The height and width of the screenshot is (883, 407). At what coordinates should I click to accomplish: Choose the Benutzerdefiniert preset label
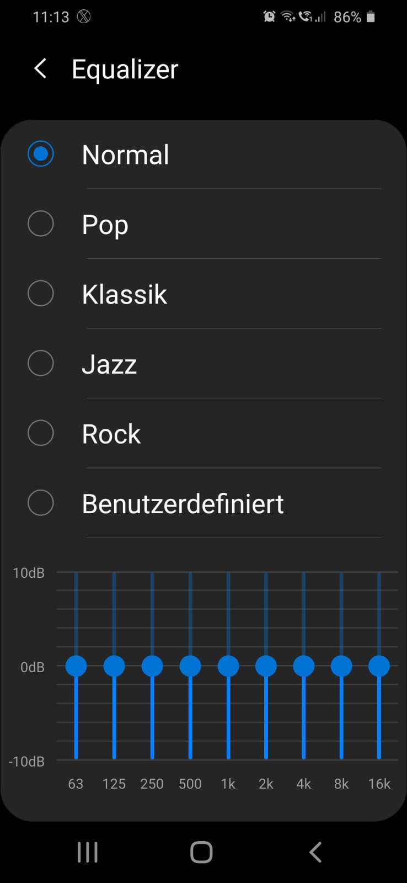(x=183, y=503)
